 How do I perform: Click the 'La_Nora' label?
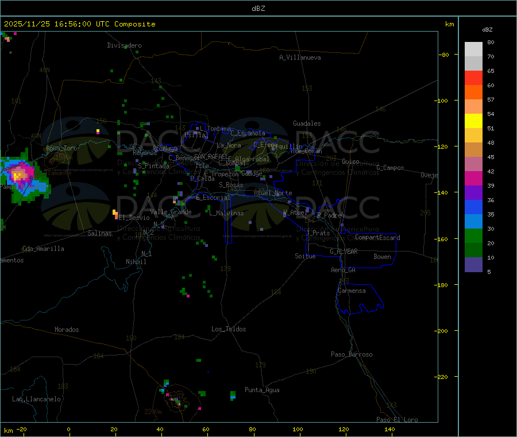click(229, 145)
